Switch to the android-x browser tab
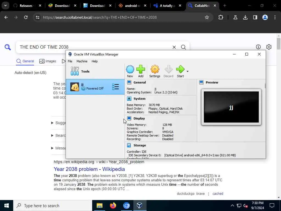Screen dimensions: 281x211 (132, 6)
